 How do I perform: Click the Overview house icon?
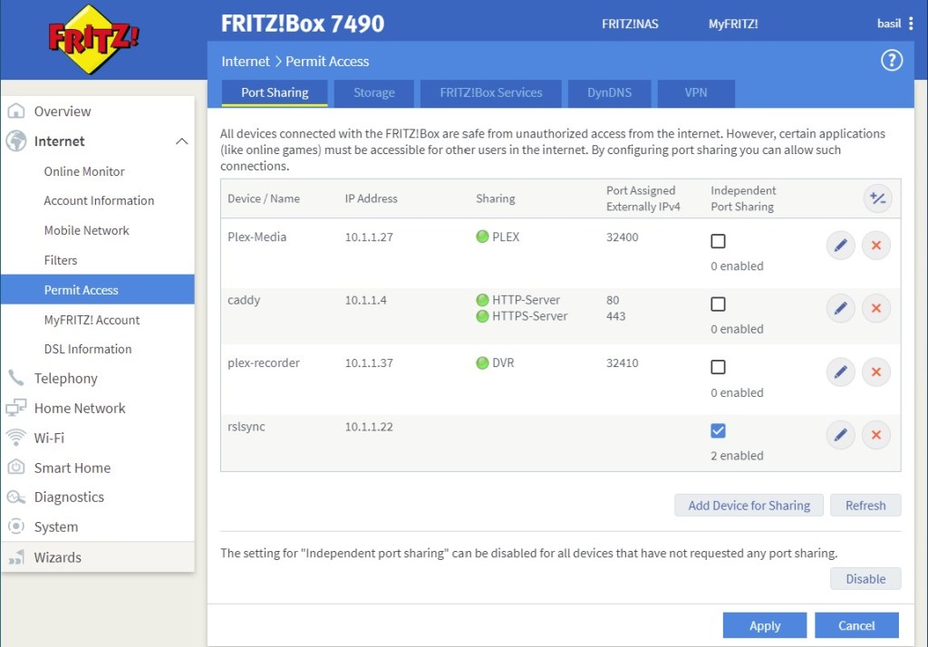click(16, 111)
